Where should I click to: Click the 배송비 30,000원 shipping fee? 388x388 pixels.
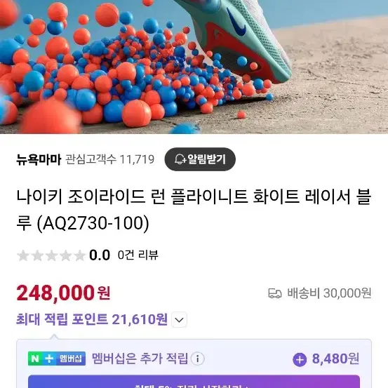coord(329,293)
